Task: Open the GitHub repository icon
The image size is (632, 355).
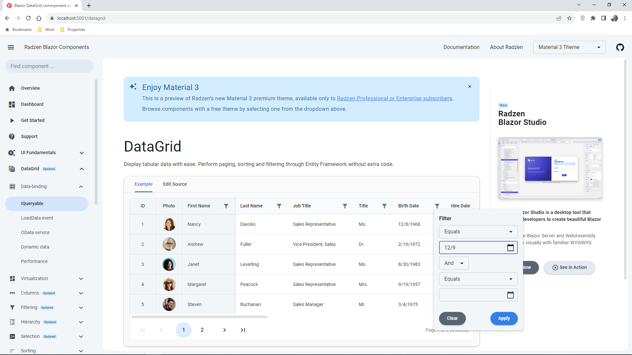Action: [620, 47]
